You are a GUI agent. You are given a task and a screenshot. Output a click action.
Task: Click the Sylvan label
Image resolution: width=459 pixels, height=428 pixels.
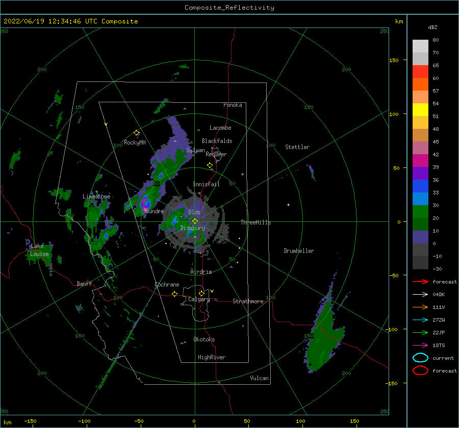tap(195, 150)
